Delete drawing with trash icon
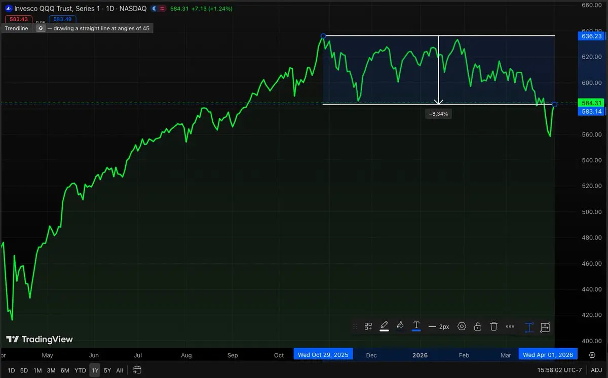Viewport: 608px width, 378px height. pyautogui.click(x=494, y=326)
